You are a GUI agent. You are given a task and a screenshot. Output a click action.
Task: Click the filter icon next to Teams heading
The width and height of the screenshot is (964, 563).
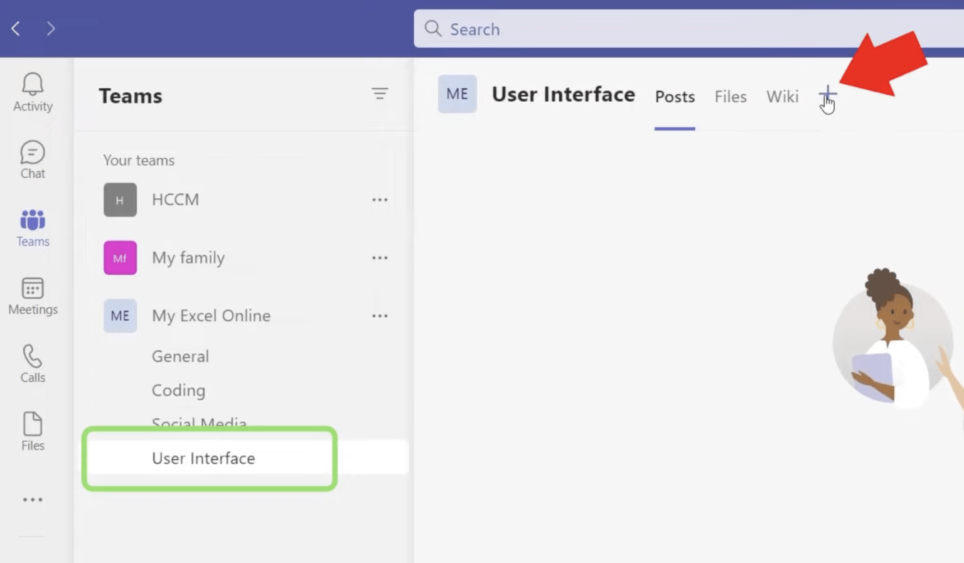click(x=380, y=93)
